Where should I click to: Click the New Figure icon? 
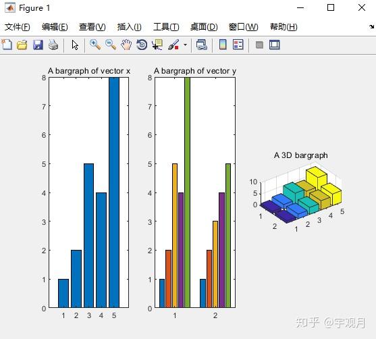[7, 45]
